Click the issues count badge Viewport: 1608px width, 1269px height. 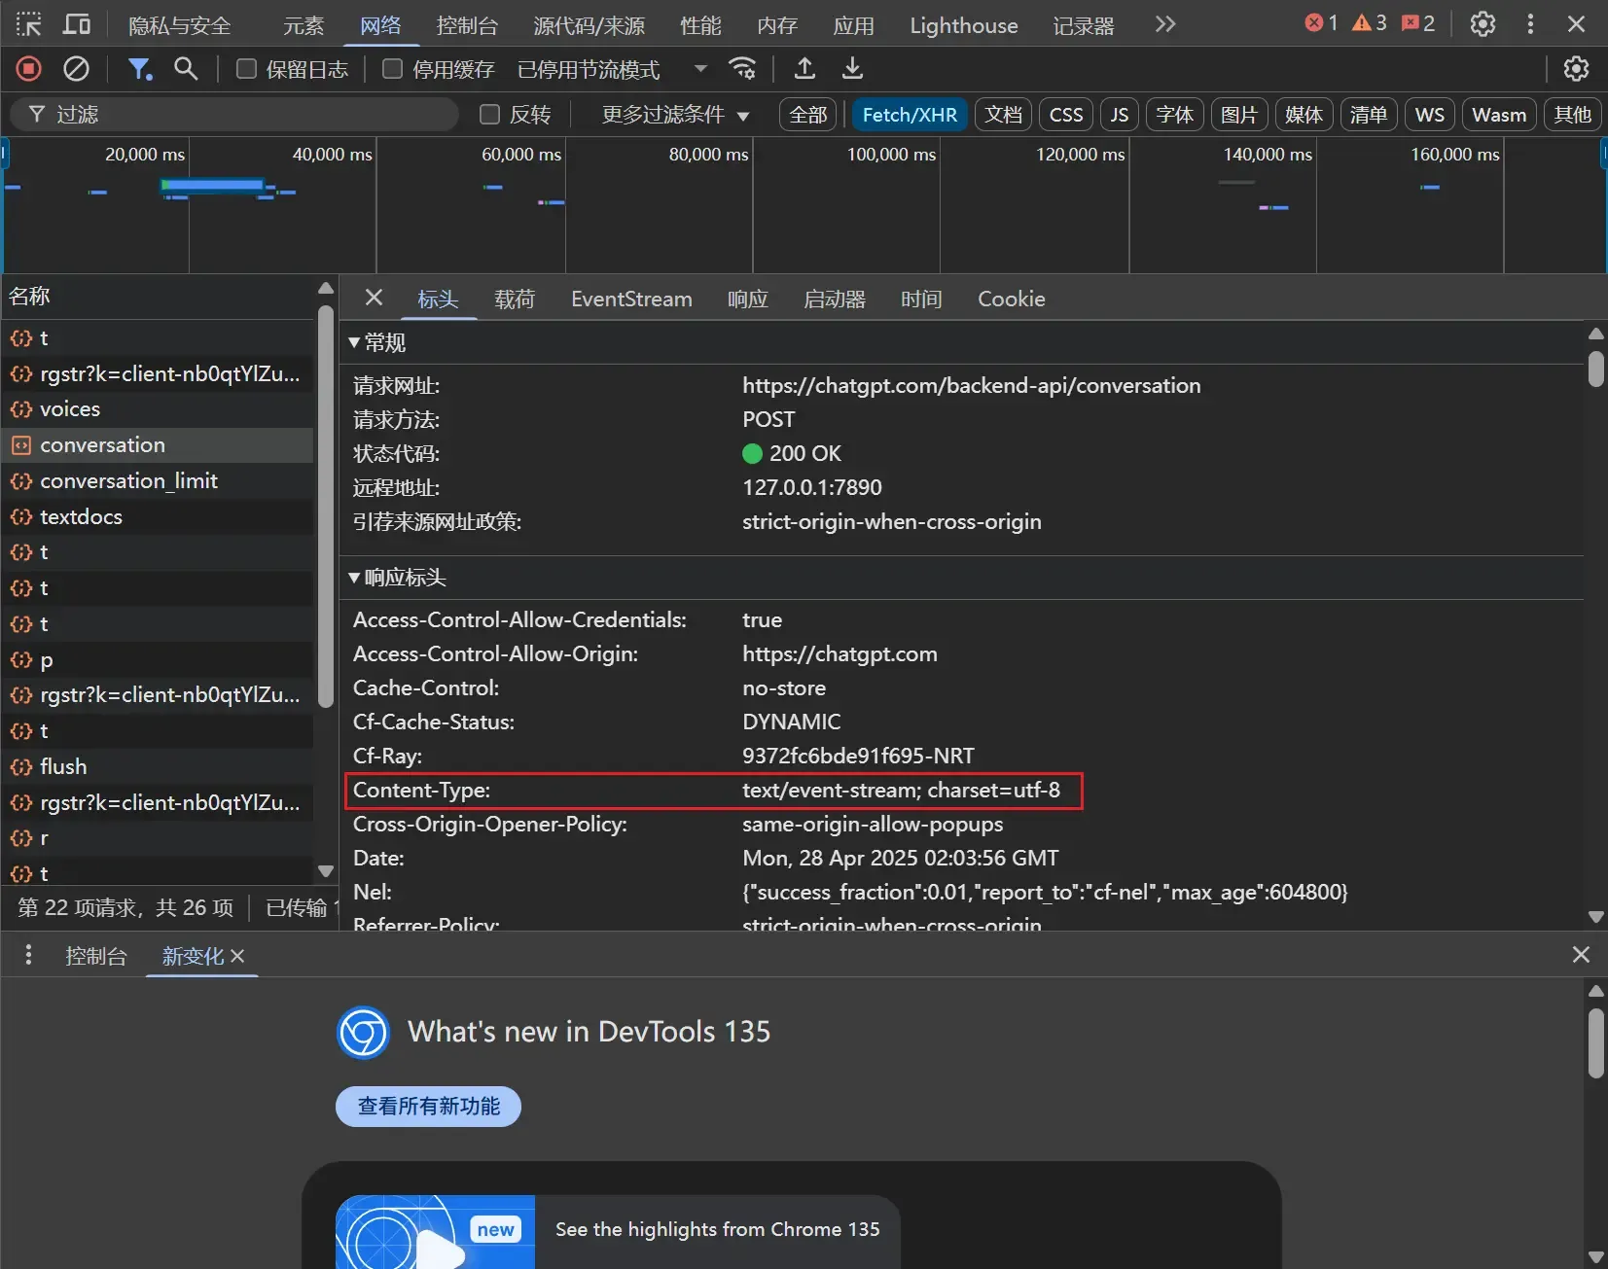tap(1418, 23)
